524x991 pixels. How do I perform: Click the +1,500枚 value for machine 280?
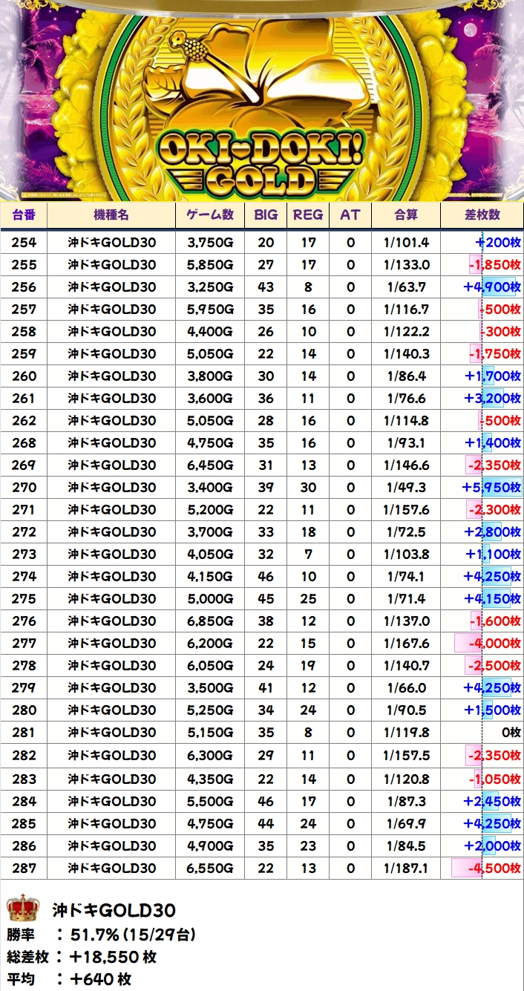click(x=493, y=710)
